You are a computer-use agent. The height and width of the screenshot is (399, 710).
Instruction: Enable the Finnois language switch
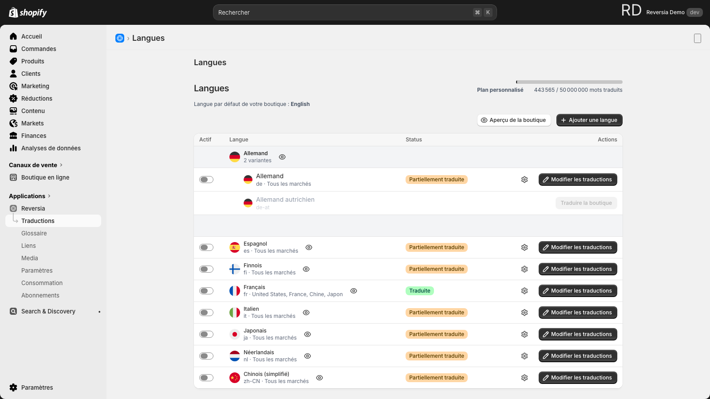coord(206,269)
